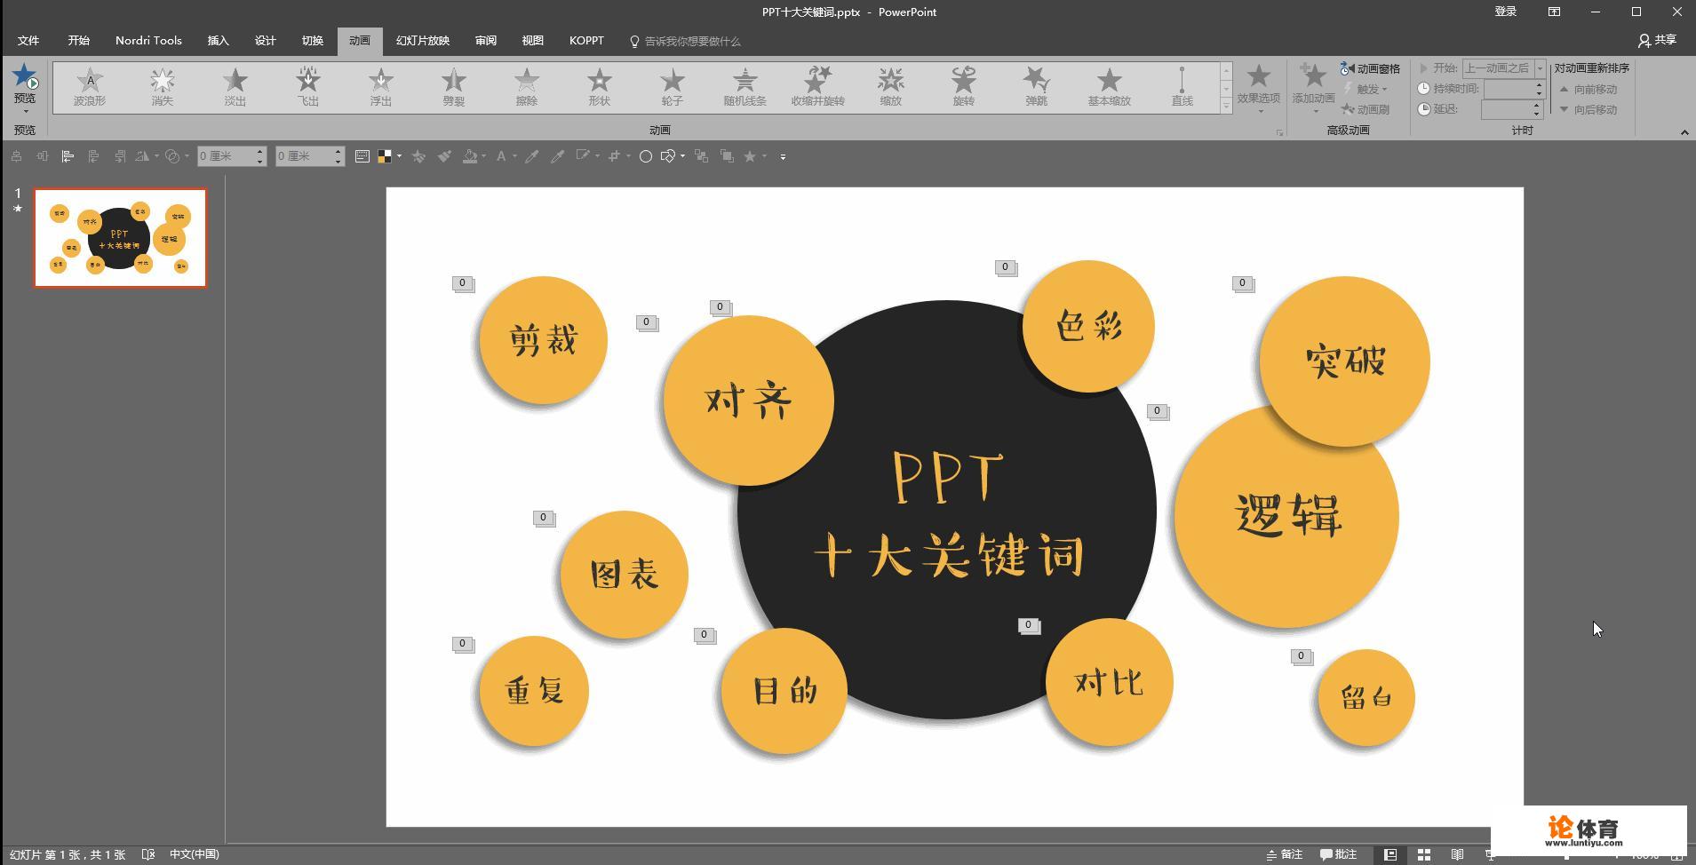
Task: Select the 旋转 spin animation
Action: (x=964, y=87)
